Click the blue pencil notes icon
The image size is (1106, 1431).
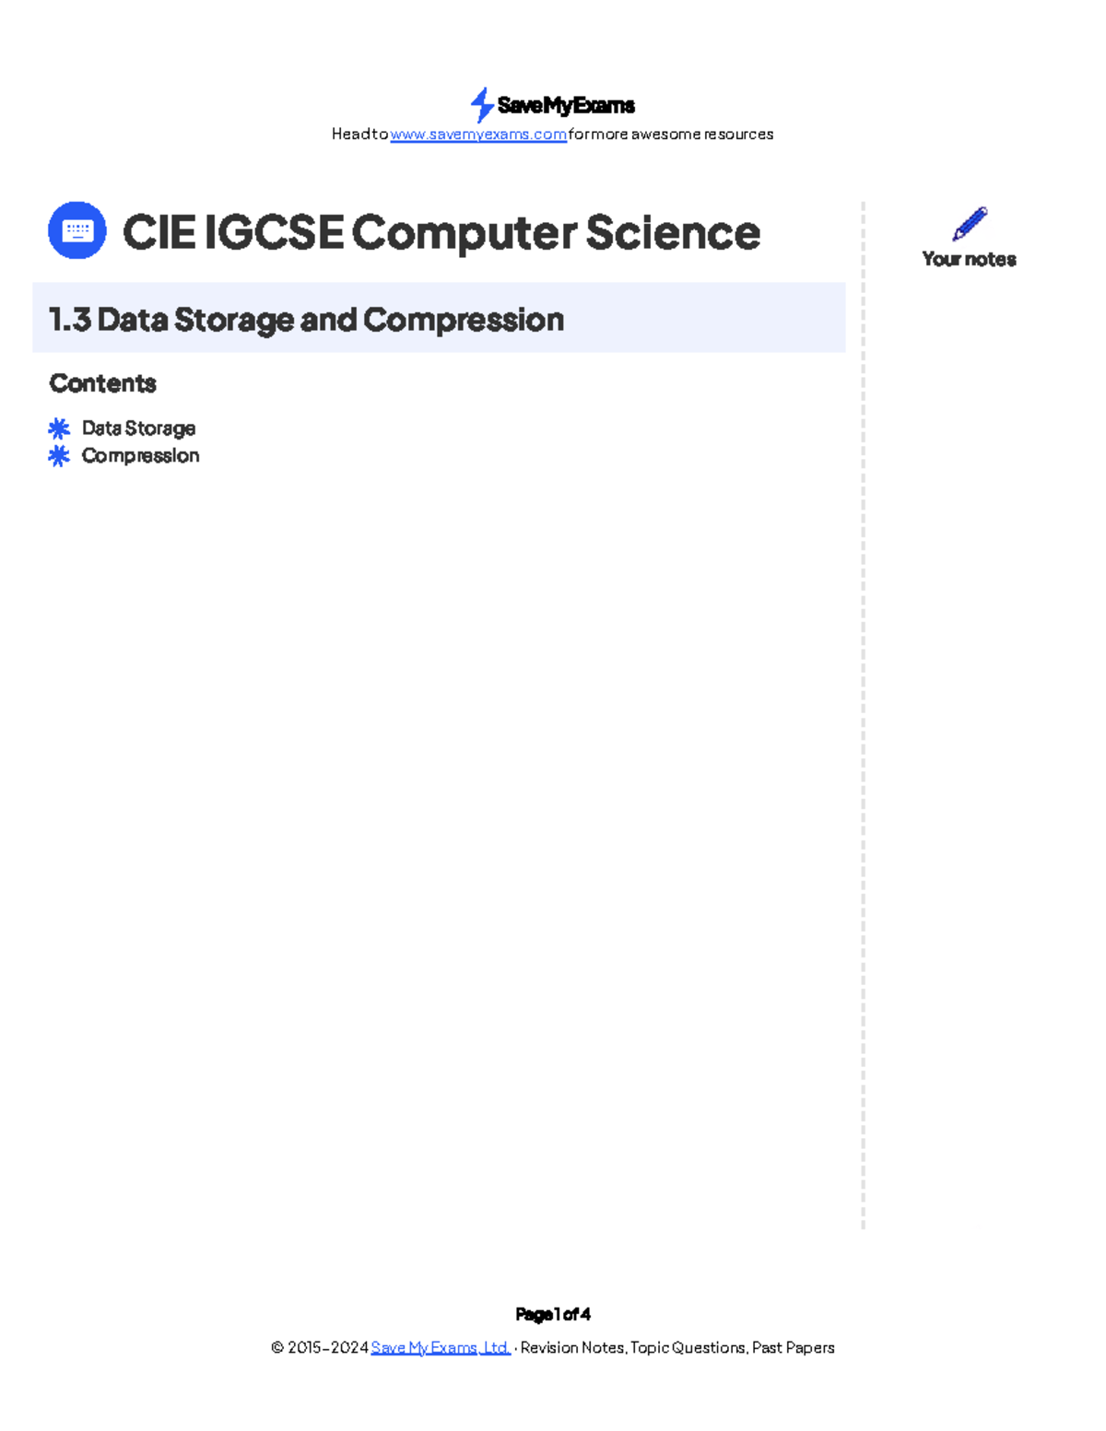pyautogui.click(x=970, y=224)
